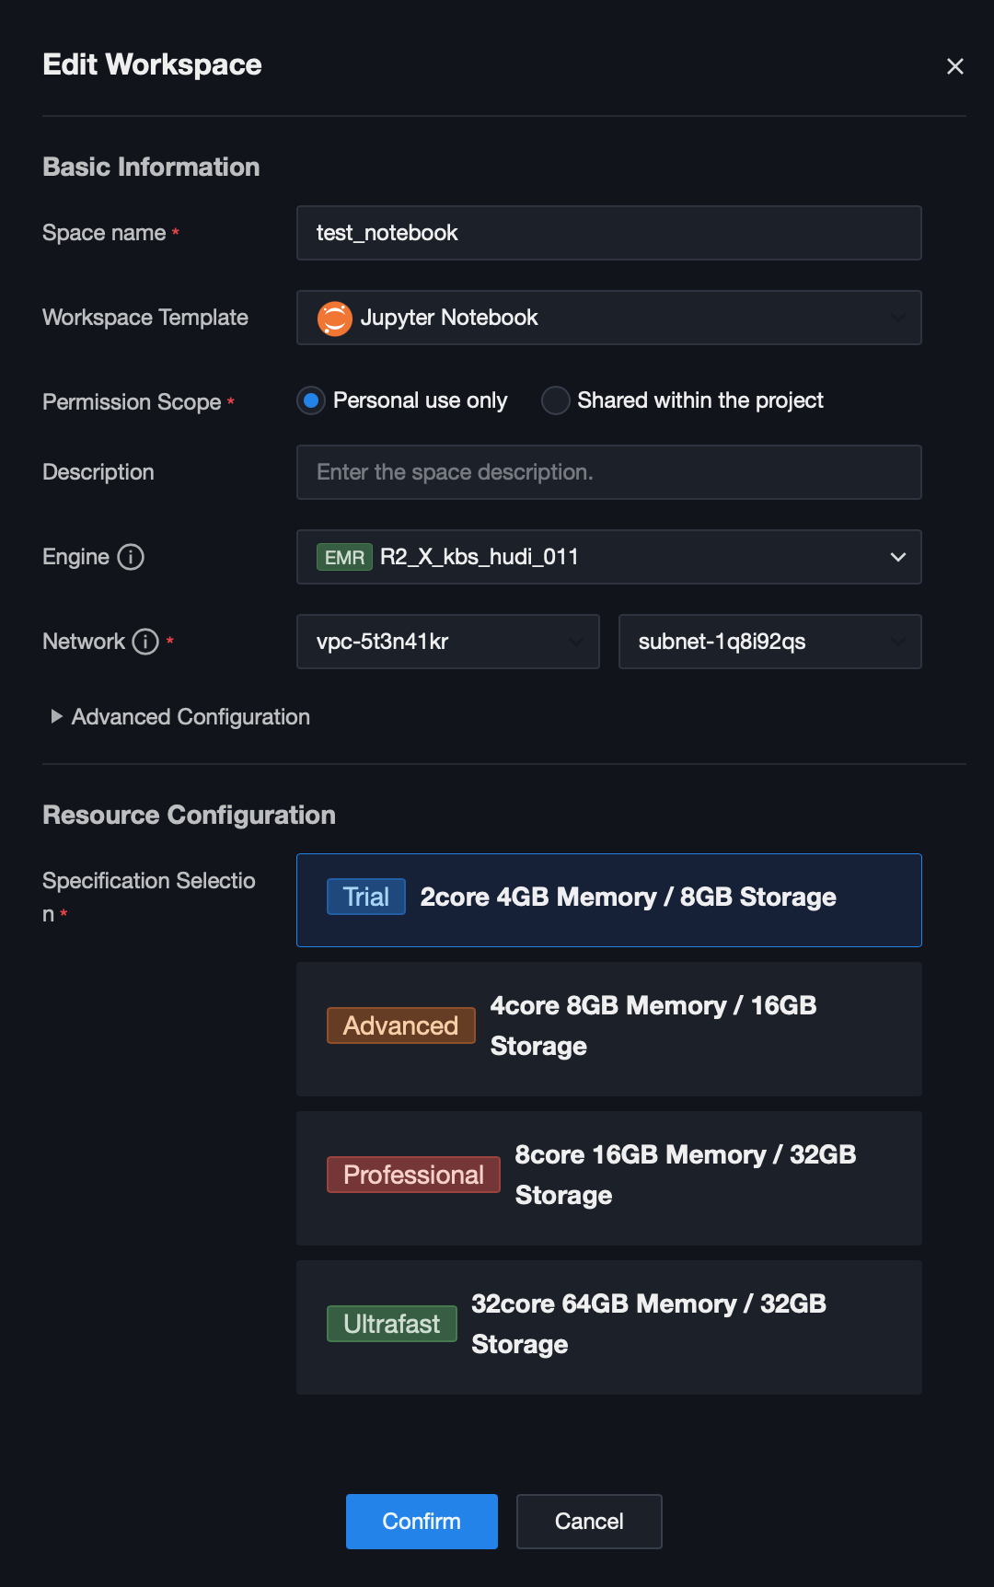Open the Engine dropdown list
The image size is (994, 1587).
pos(897,557)
